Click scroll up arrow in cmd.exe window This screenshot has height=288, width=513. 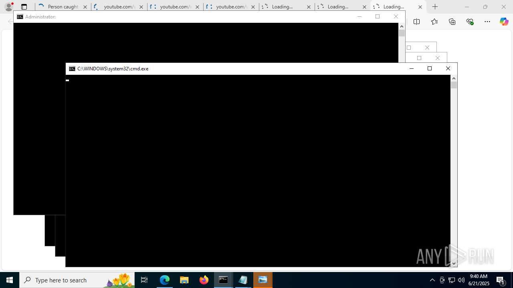click(x=454, y=78)
